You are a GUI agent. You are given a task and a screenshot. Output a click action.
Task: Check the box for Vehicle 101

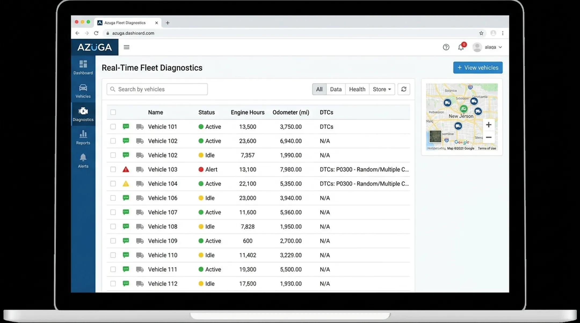coord(113,127)
